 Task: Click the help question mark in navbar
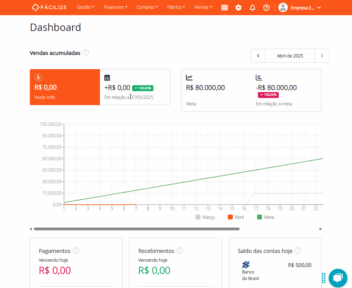(x=266, y=8)
